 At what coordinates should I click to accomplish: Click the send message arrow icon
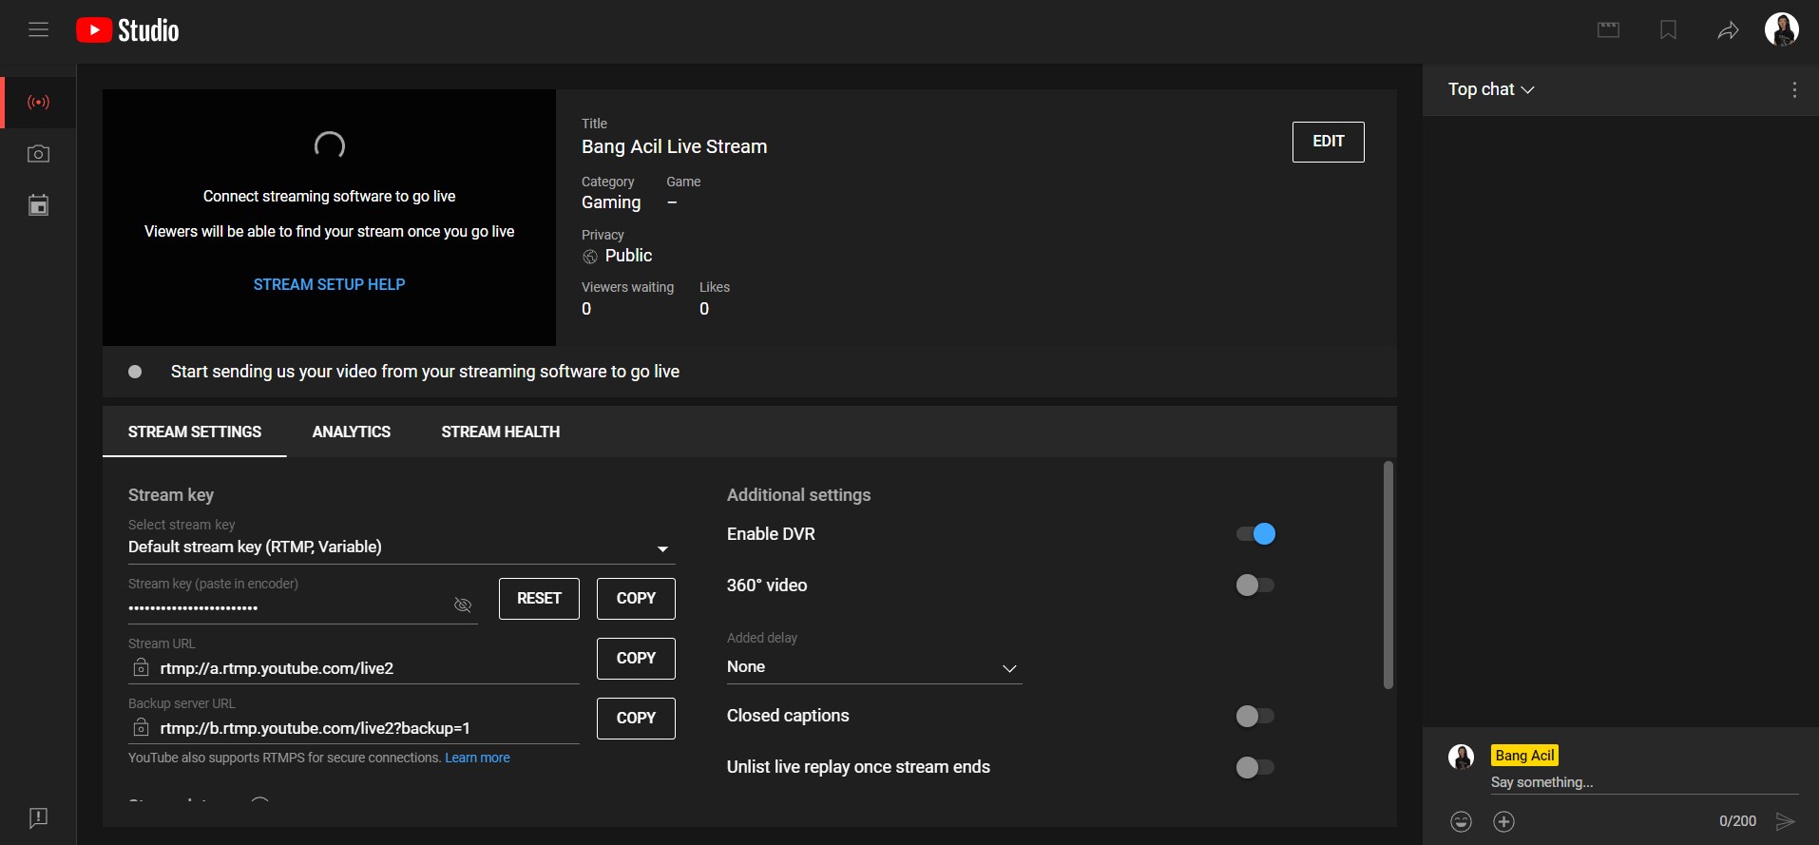(x=1786, y=821)
